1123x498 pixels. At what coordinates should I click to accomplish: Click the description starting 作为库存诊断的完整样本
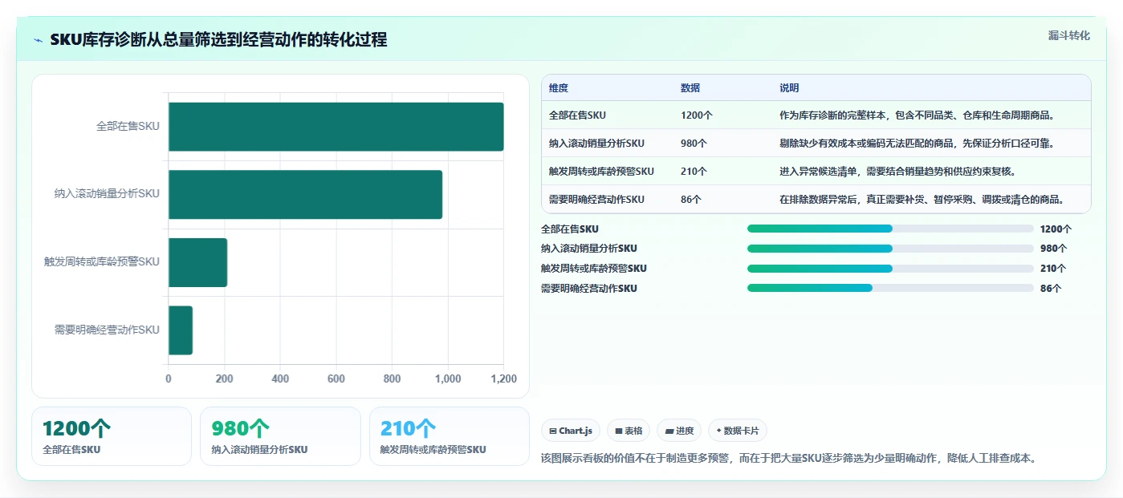click(916, 115)
